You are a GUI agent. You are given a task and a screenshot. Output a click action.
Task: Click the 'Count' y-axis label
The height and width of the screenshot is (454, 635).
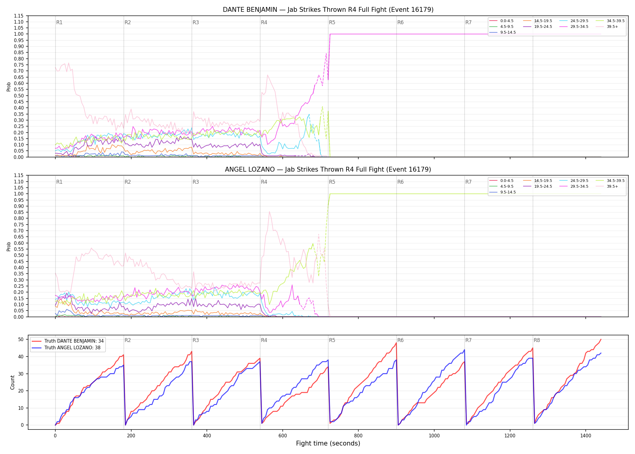(x=12, y=382)
